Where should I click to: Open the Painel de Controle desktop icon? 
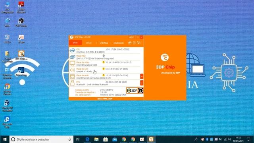(7, 73)
